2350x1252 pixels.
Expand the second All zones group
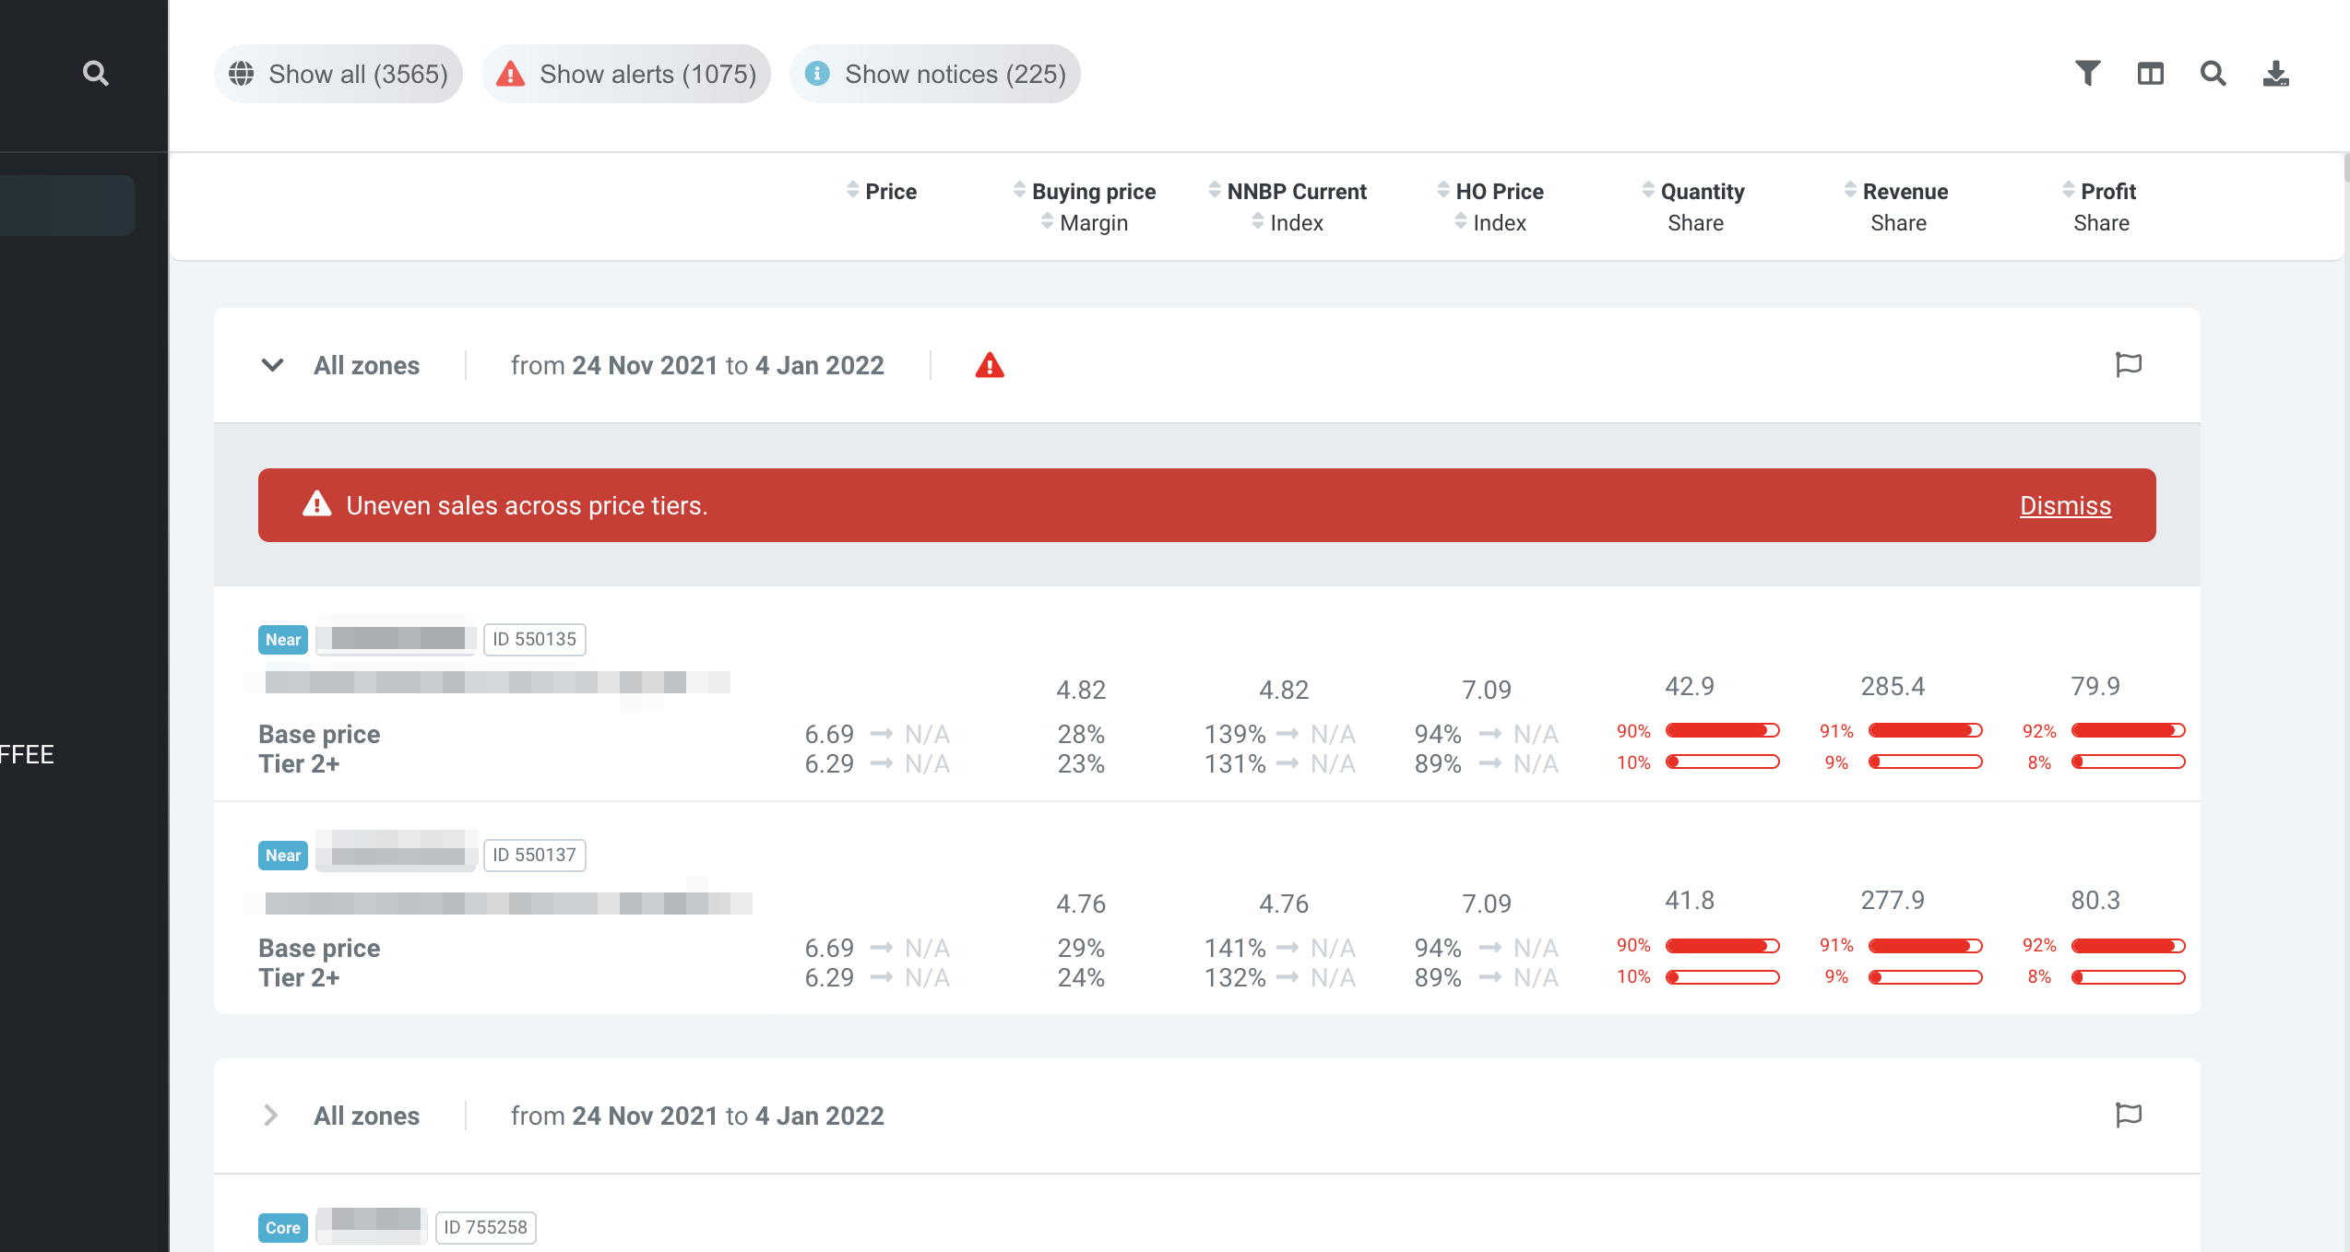click(271, 1116)
